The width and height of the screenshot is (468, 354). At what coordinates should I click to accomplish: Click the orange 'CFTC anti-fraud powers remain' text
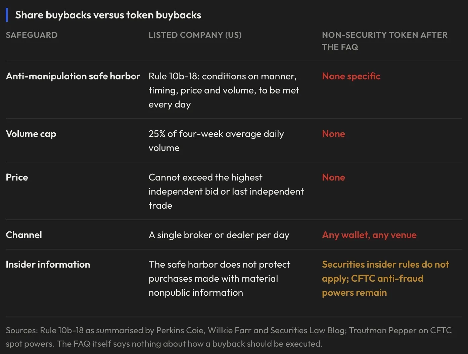point(373,285)
